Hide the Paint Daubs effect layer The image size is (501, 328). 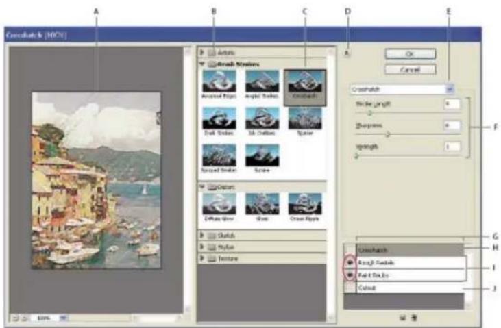pos(350,275)
